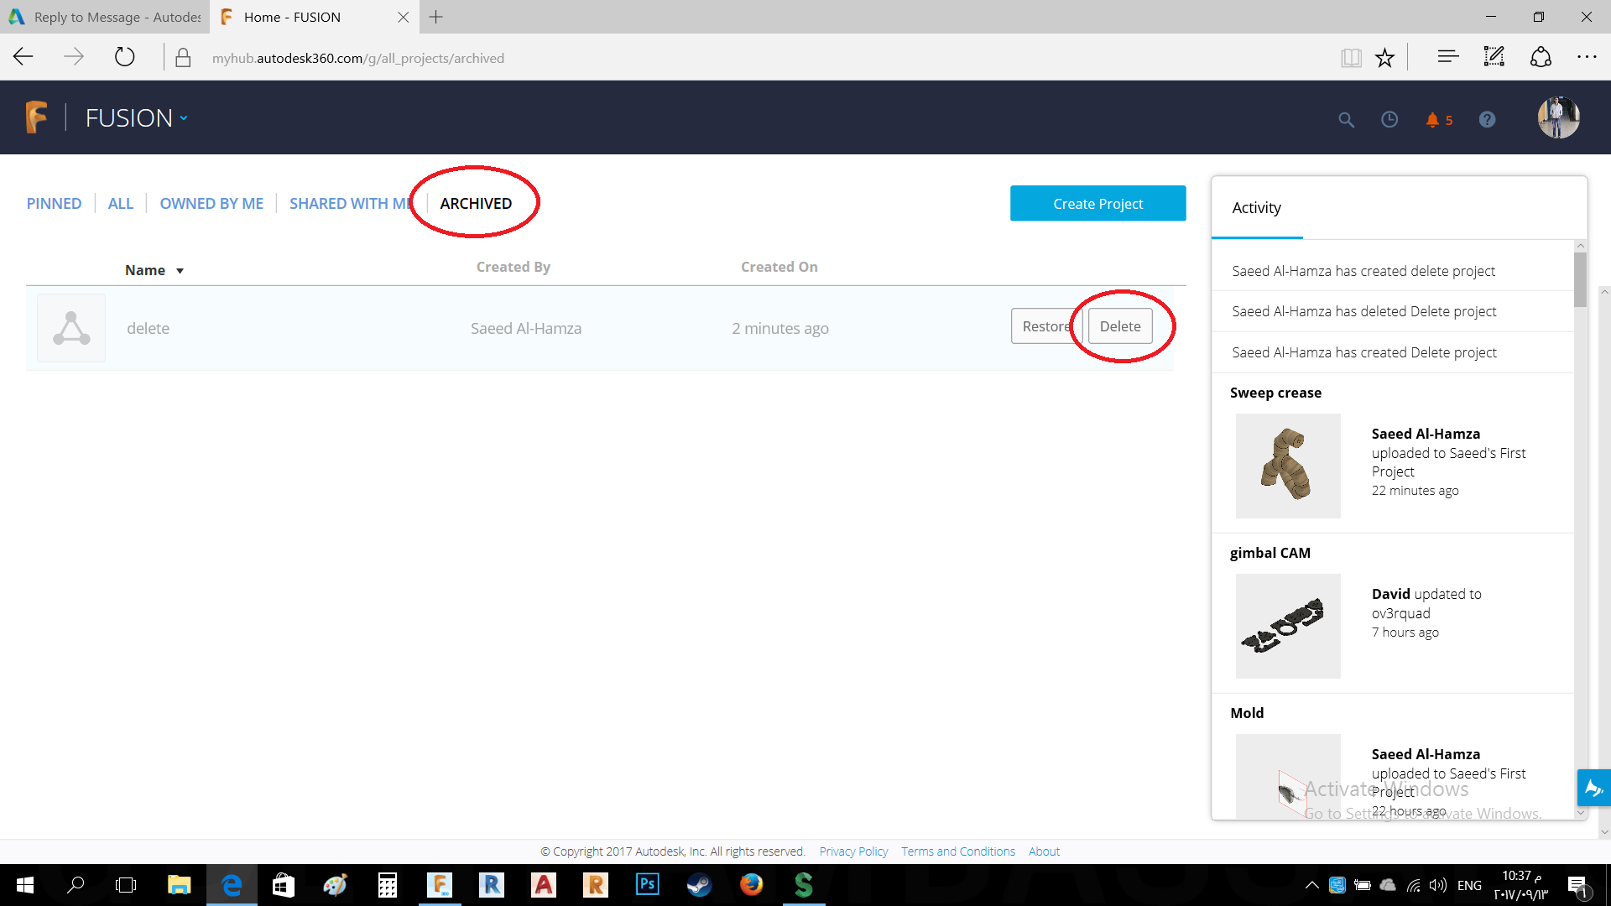Viewport: 1611px width, 906px height.
Task: Launch Steam from the taskbar
Action: point(699,885)
